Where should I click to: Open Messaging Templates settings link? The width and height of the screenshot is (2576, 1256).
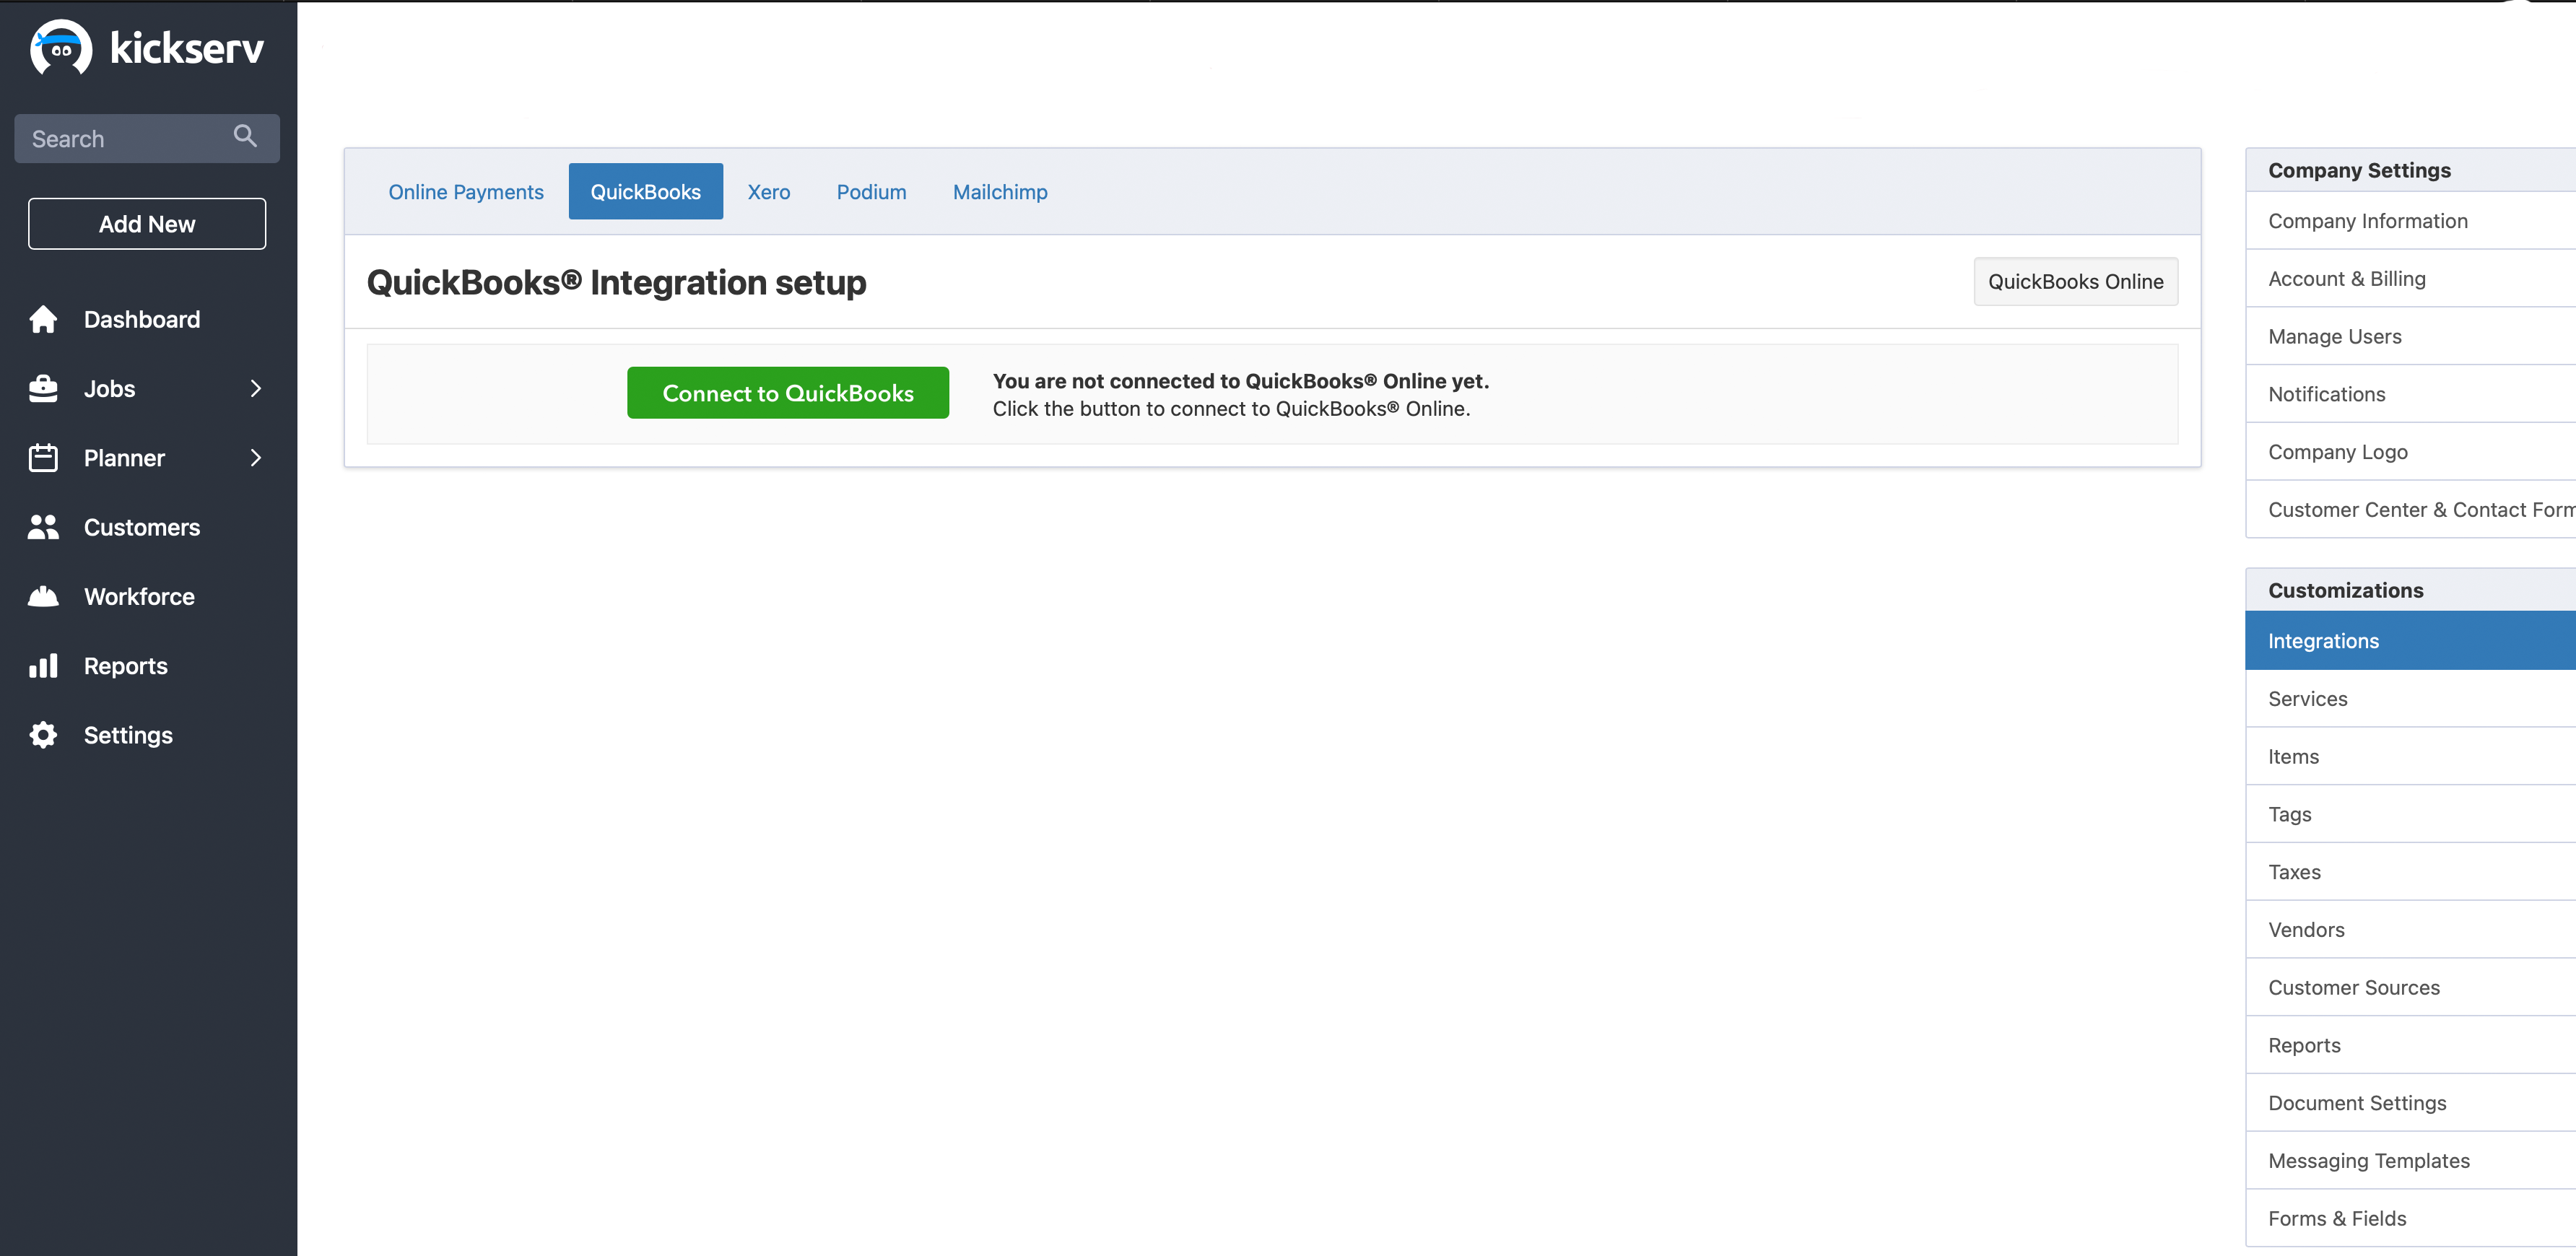coord(2368,1160)
